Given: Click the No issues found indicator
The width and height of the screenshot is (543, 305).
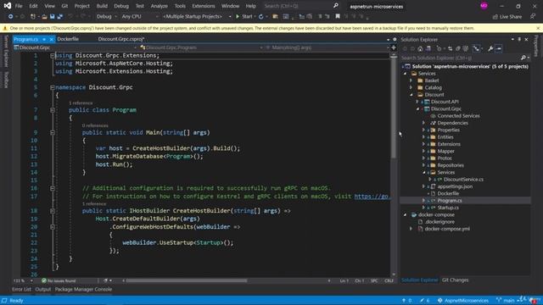Looking at the screenshot, I should coord(59,280).
